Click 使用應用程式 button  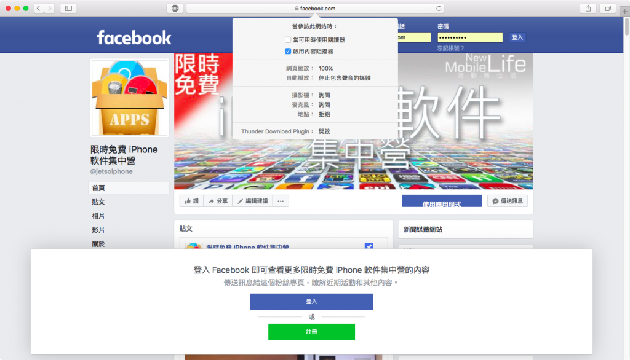[x=442, y=201]
